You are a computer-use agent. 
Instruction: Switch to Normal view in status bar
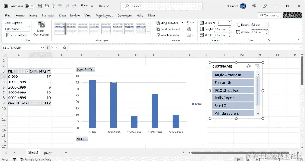(x=239, y=159)
